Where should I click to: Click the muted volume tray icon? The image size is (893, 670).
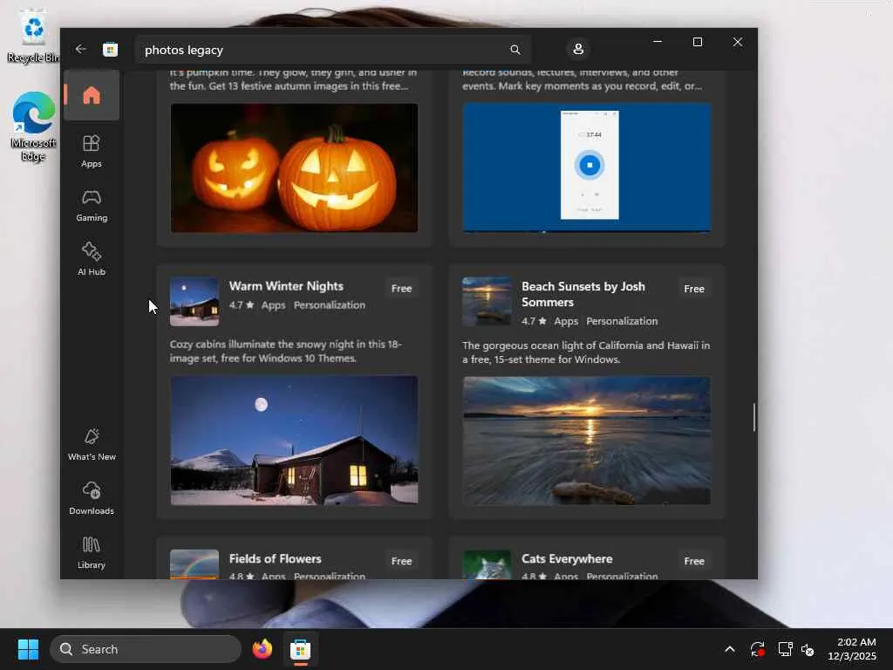808,649
